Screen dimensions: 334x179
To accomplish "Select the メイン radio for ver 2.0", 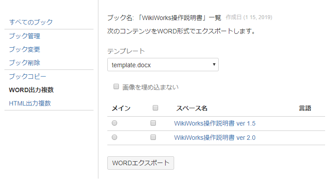I will coord(114,137).
